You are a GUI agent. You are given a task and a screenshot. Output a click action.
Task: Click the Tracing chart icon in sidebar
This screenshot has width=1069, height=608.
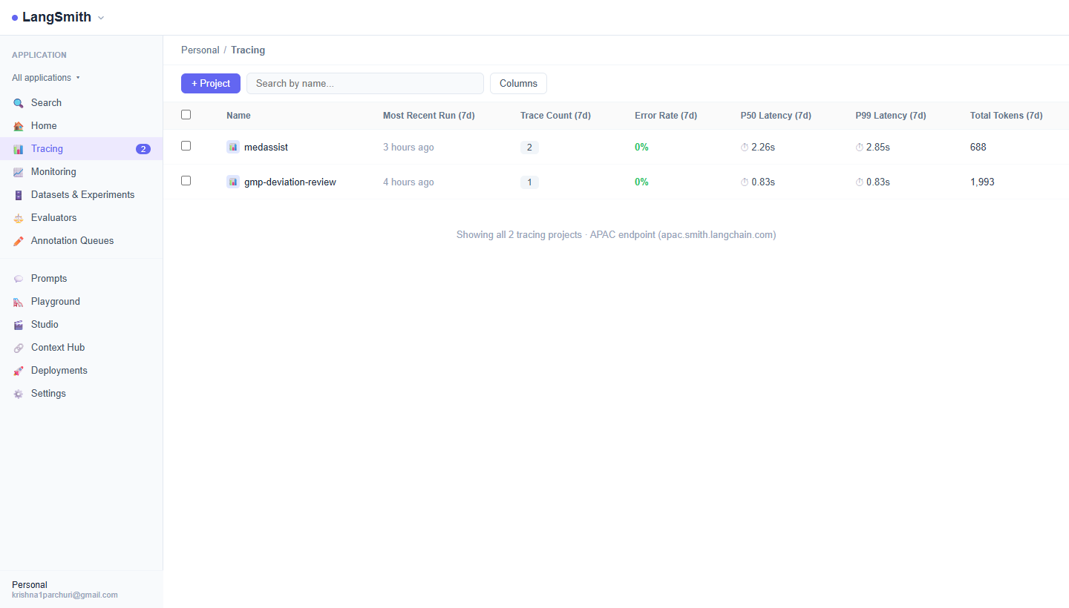19,149
